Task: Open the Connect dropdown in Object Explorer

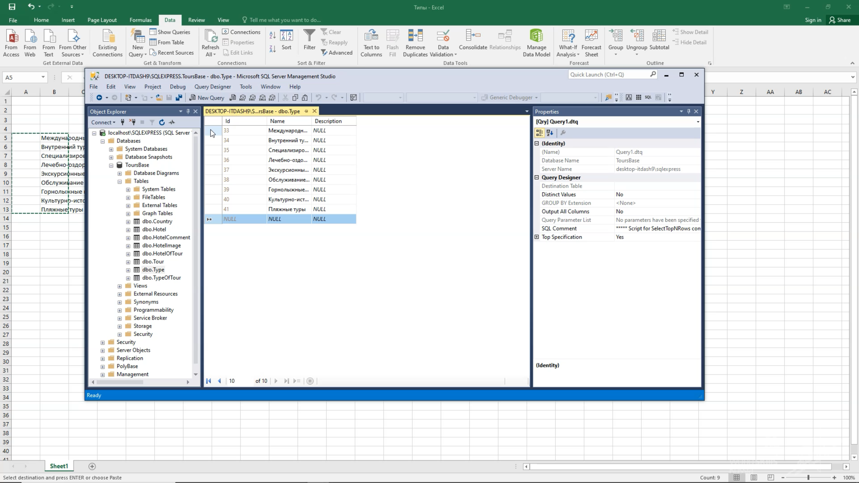Action: pos(103,122)
